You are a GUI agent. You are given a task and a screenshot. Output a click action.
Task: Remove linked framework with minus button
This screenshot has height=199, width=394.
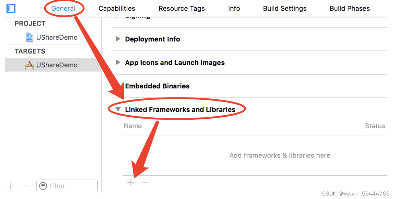pos(146,183)
